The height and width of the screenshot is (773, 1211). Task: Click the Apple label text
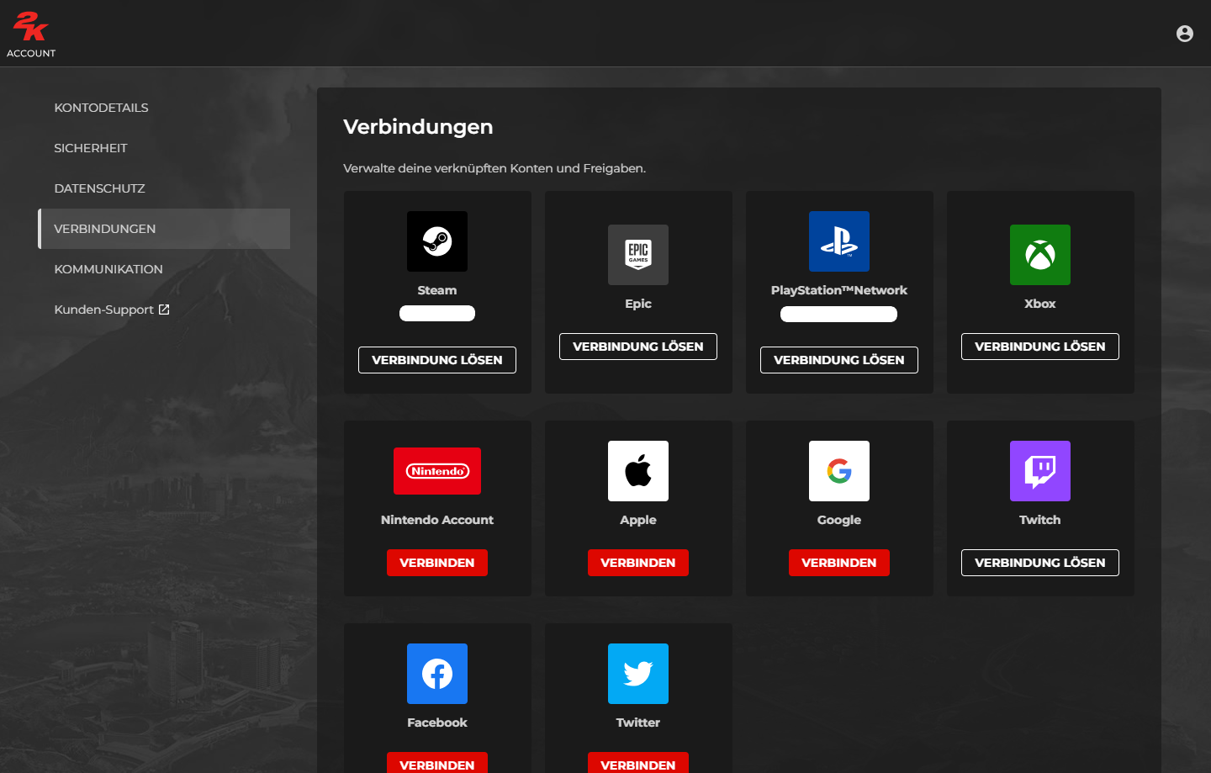(638, 520)
